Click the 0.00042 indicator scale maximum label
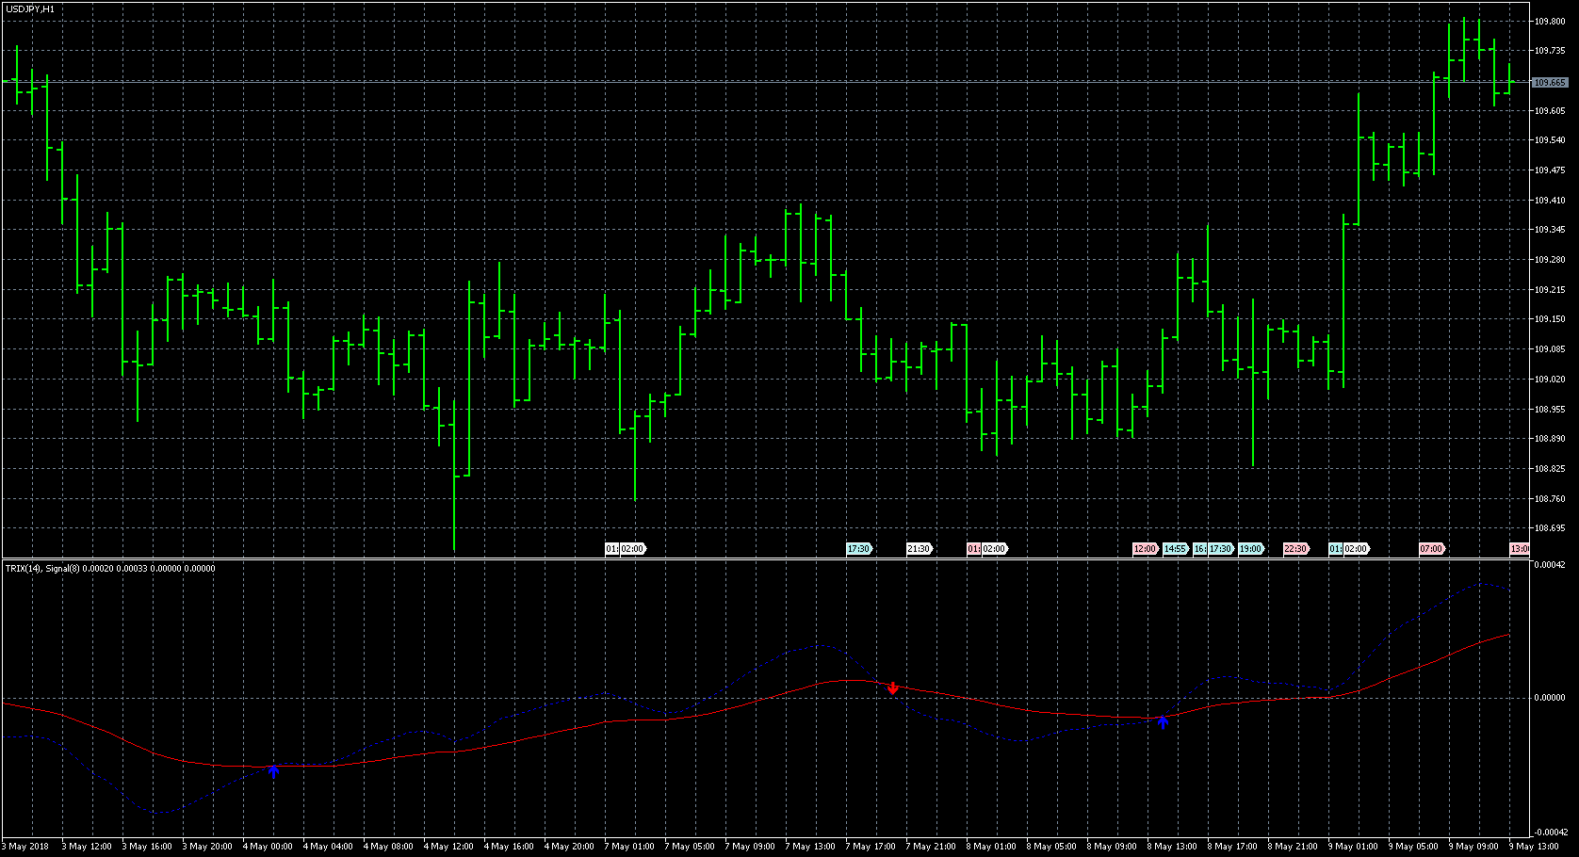Image resolution: width=1579 pixels, height=857 pixels. [x=1550, y=565]
